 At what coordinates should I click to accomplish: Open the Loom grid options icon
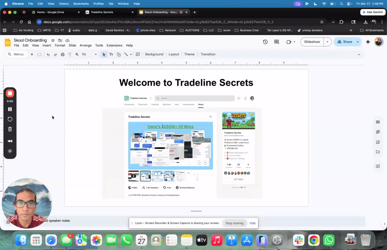(x=10, y=151)
